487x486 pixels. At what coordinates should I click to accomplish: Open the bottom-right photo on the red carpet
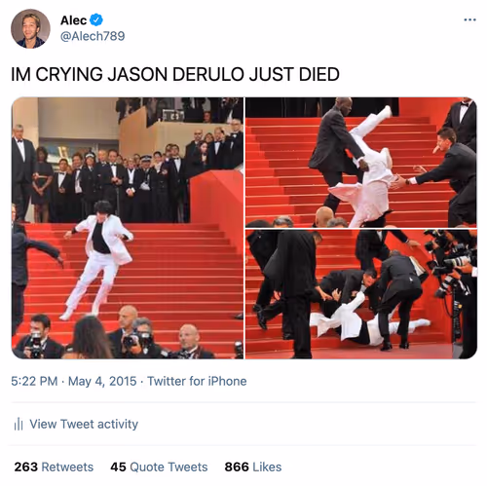click(x=361, y=294)
